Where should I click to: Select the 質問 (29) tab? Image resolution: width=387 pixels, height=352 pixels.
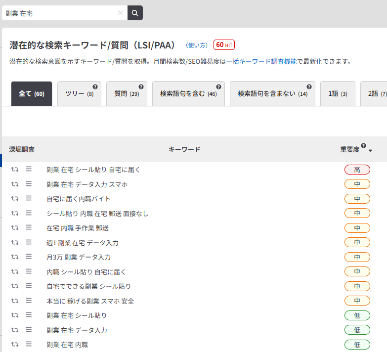pyautogui.click(x=127, y=94)
